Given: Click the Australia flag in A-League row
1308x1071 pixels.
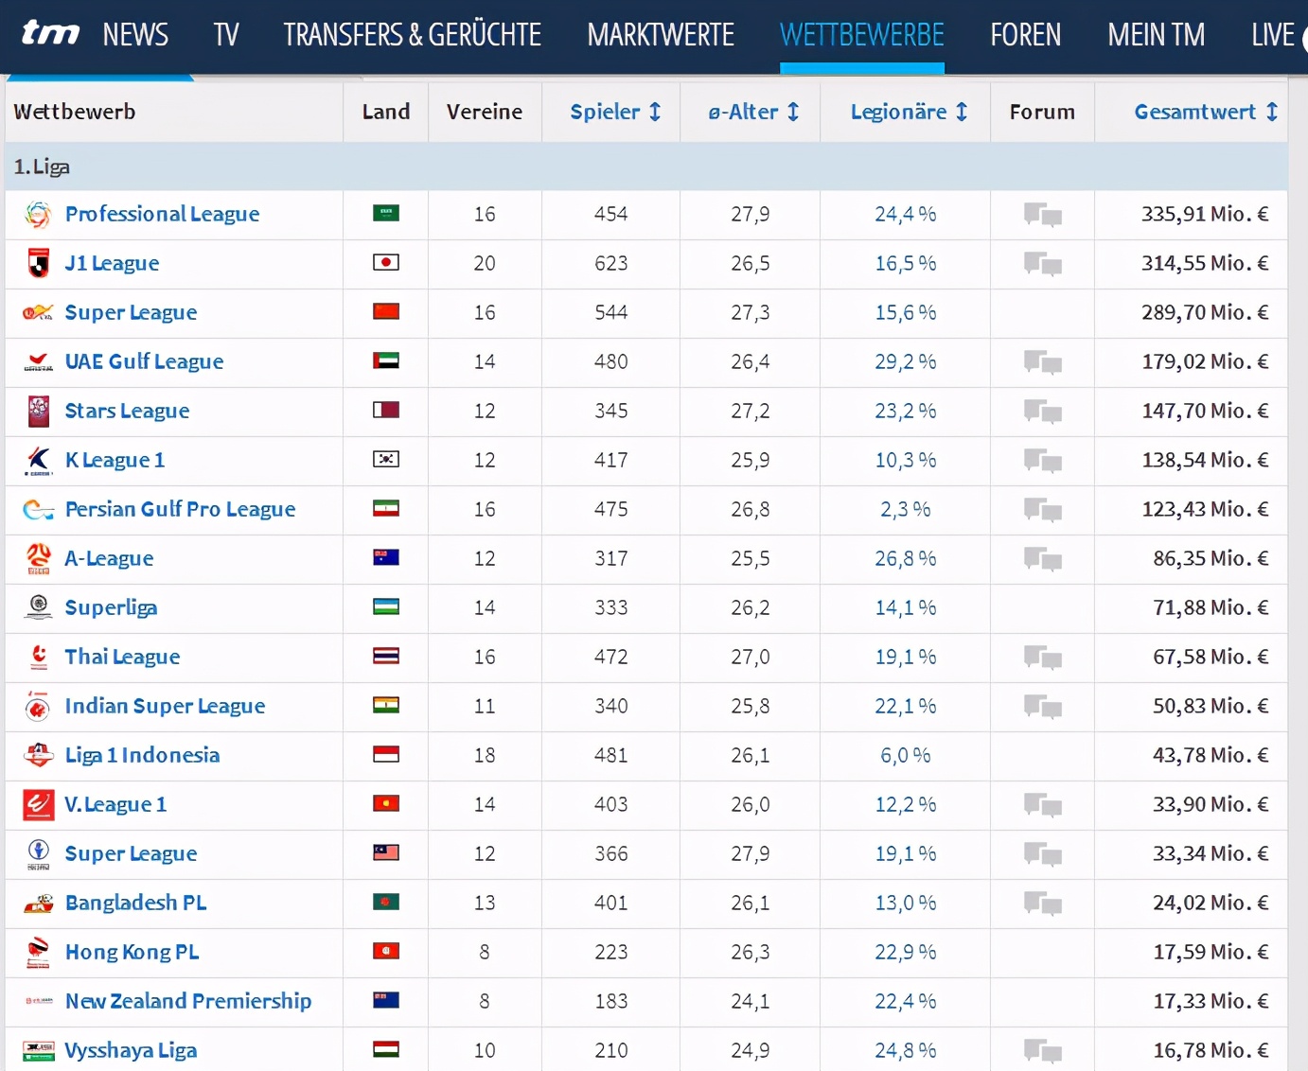Looking at the screenshot, I should [386, 557].
